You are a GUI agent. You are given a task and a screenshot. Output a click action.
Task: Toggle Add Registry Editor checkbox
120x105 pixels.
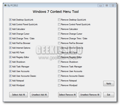pyautogui.click(x=10, y=57)
